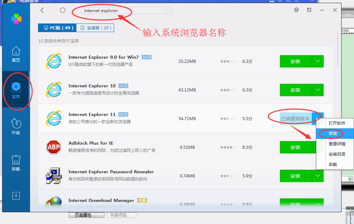Screen dimensions: 354x224
Task: Click the Adblock Plus ABP icon
Action: click(54, 147)
